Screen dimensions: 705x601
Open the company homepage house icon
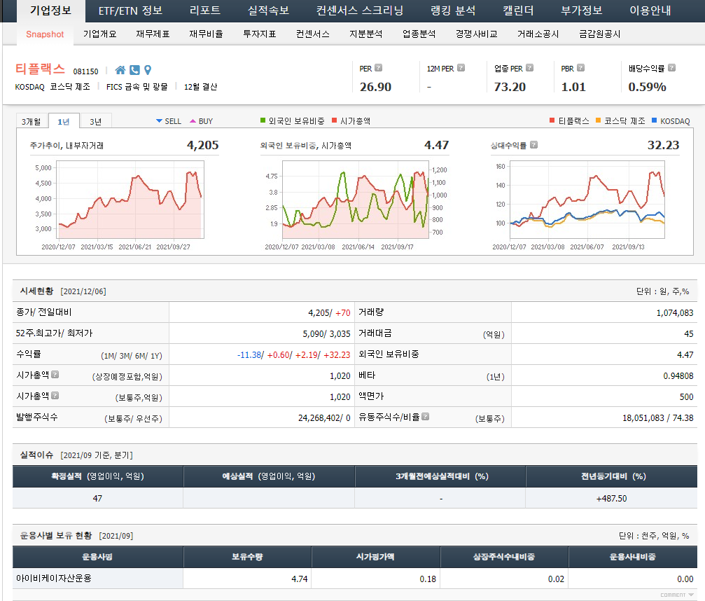click(120, 70)
